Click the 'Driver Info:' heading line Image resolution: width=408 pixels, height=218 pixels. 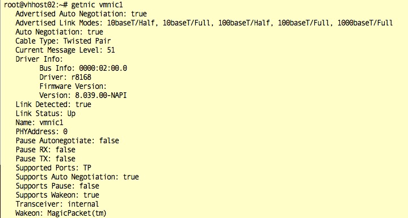pyautogui.click(x=39, y=59)
